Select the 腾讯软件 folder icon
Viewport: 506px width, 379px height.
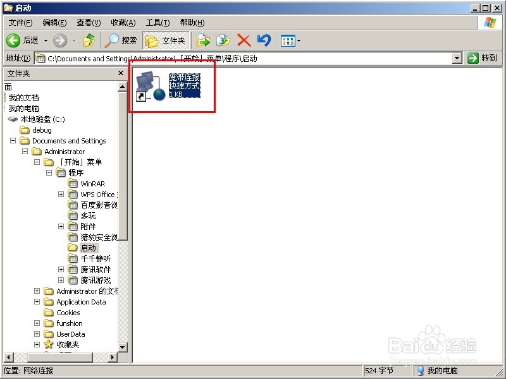pos(73,270)
